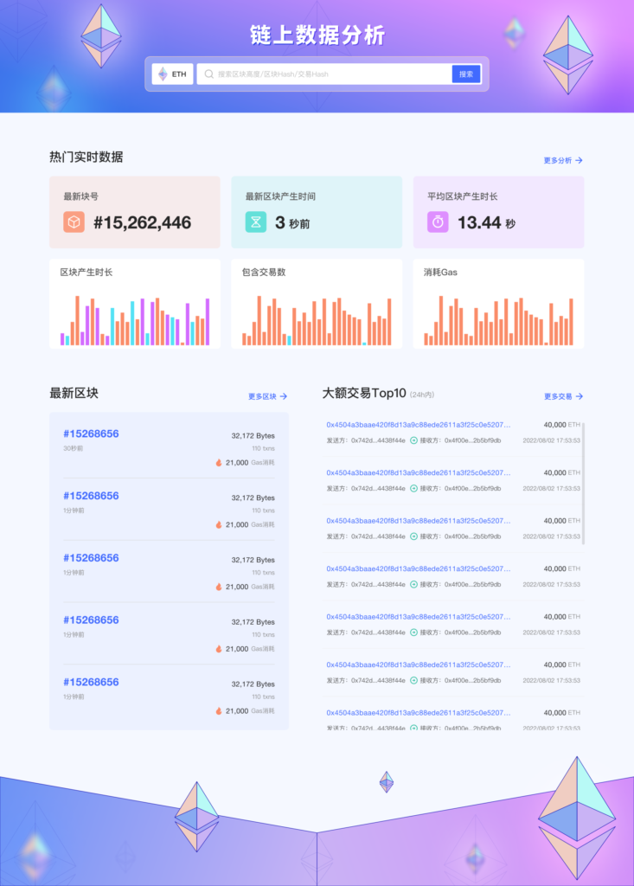Focus the block height/Hash search field
The height and width of the screenshot is (886, 634).
(329, 74)
